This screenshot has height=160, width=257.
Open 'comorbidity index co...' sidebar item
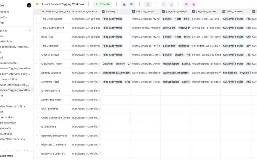pyautogui.click(x=15, y=47)
